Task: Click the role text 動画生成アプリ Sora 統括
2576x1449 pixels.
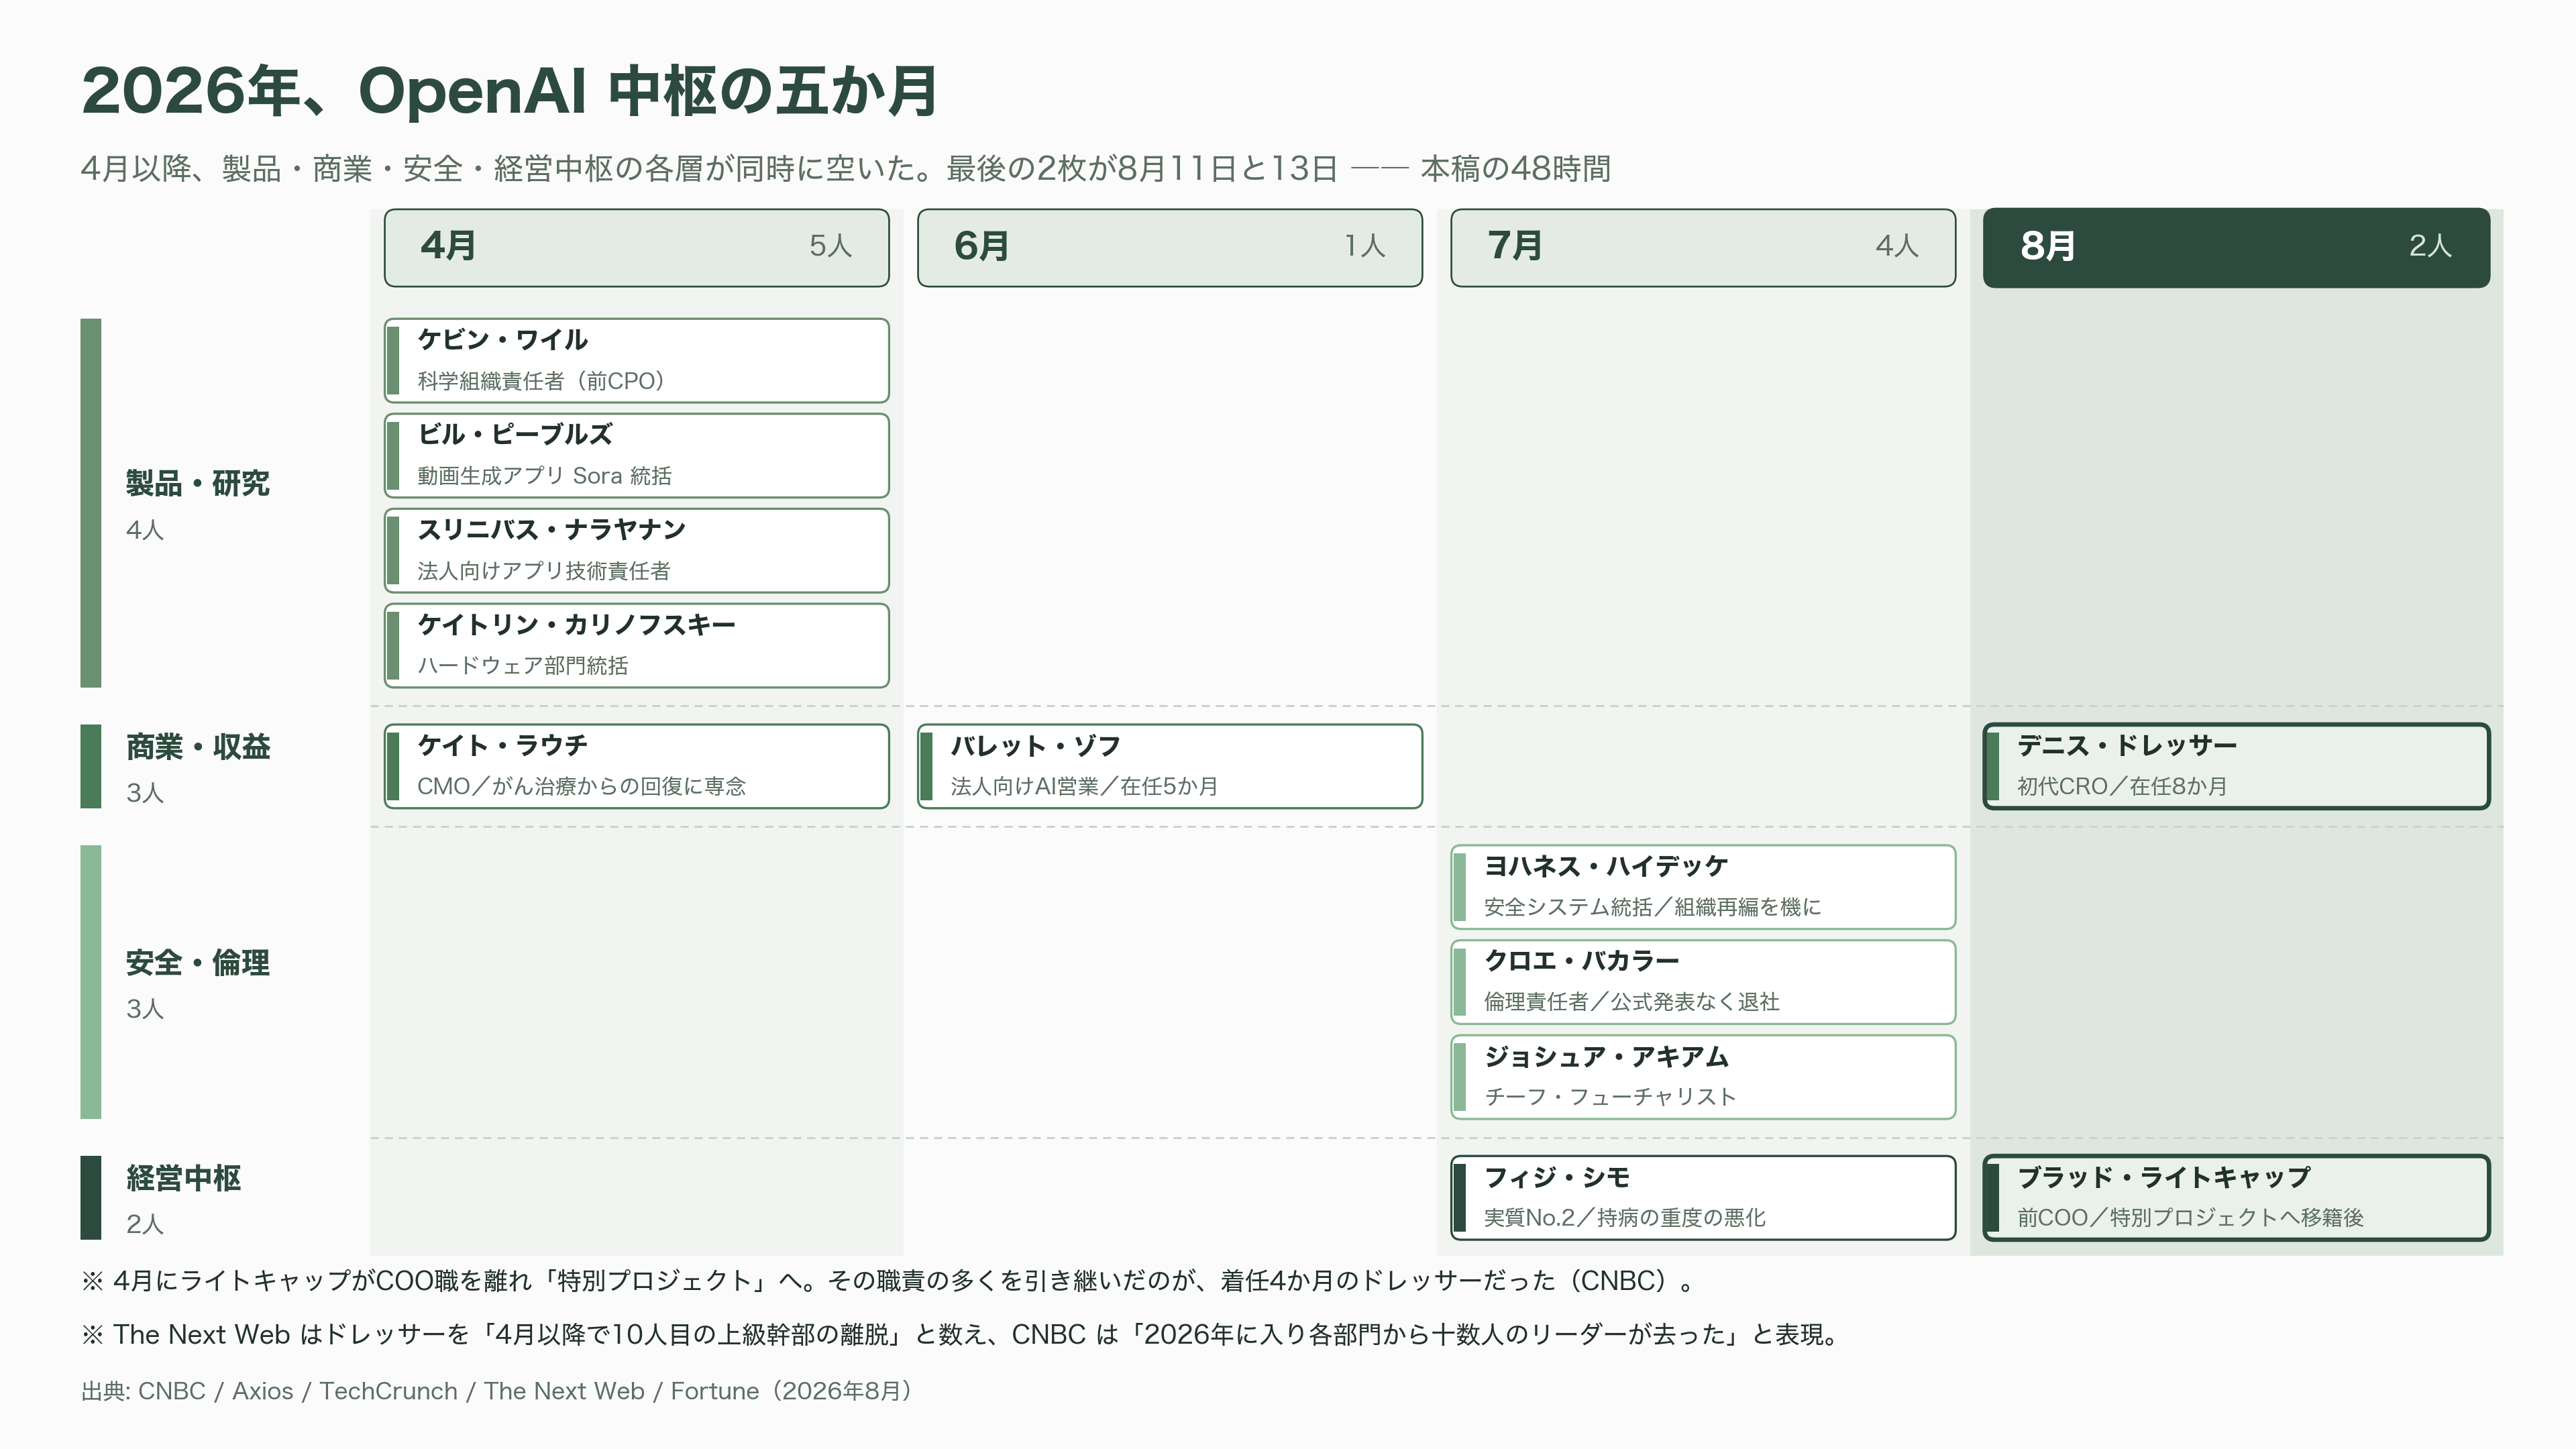Action: click(544, 476)
